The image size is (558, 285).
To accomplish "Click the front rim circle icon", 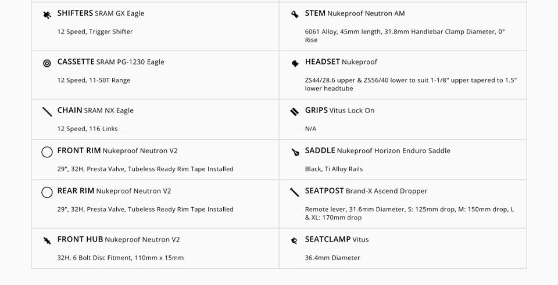I will [x=47, y=152].
